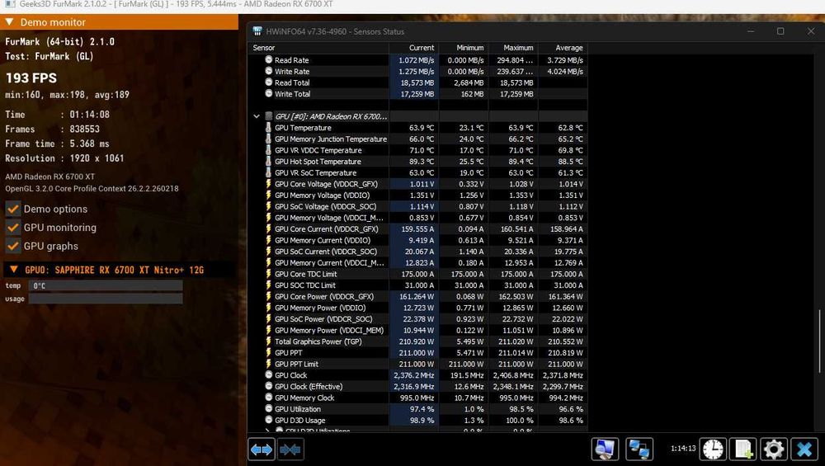Open the HWiNFO remote monitor computer icon

605,450
